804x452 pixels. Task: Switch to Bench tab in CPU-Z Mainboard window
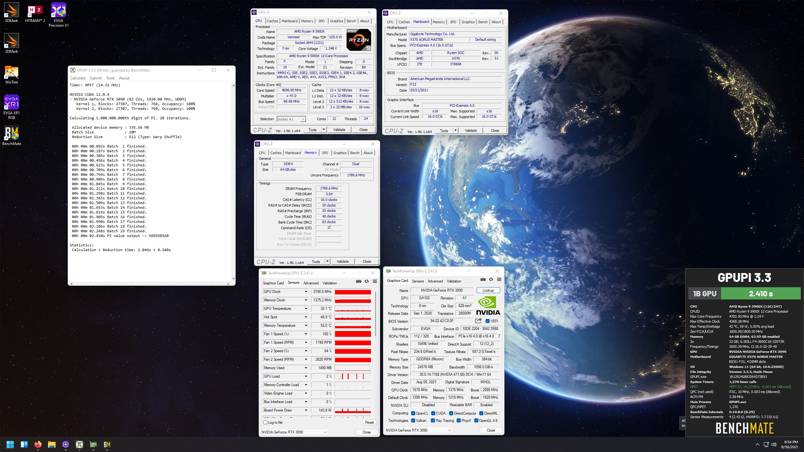(483, 22)
